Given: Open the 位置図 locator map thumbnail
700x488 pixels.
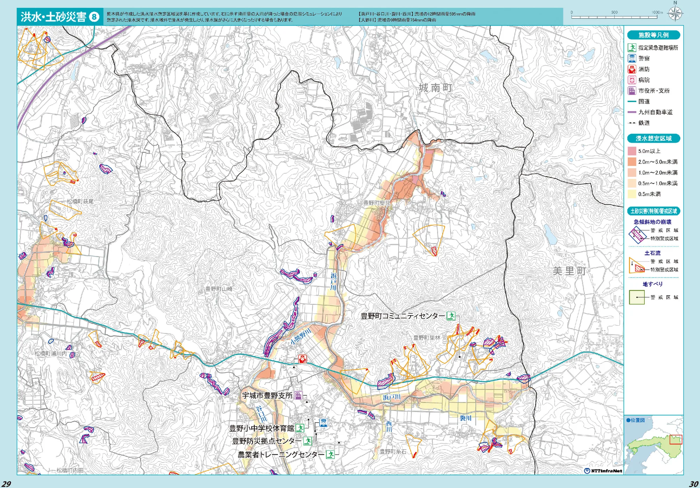Looking at the screenshot, I should tap(654, 445).
